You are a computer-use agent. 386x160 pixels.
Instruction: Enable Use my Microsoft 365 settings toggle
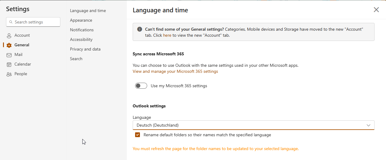point(141,86)
